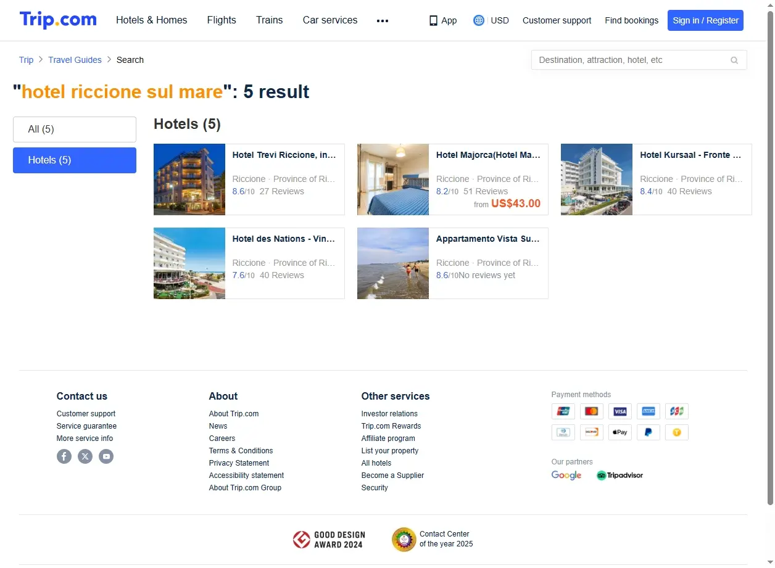Click the globe language icon

tap(479, 20)
